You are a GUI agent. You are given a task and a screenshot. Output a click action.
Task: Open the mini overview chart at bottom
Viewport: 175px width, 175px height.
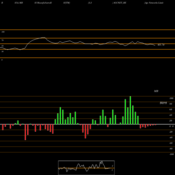[86, 168]
